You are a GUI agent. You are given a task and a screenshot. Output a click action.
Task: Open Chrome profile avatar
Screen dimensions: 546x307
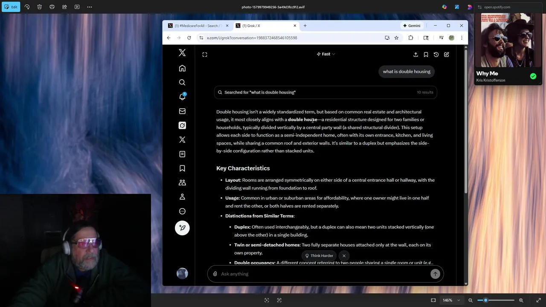point(451,38)
